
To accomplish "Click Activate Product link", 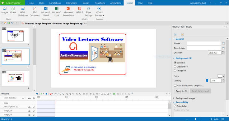I will 198,3.
